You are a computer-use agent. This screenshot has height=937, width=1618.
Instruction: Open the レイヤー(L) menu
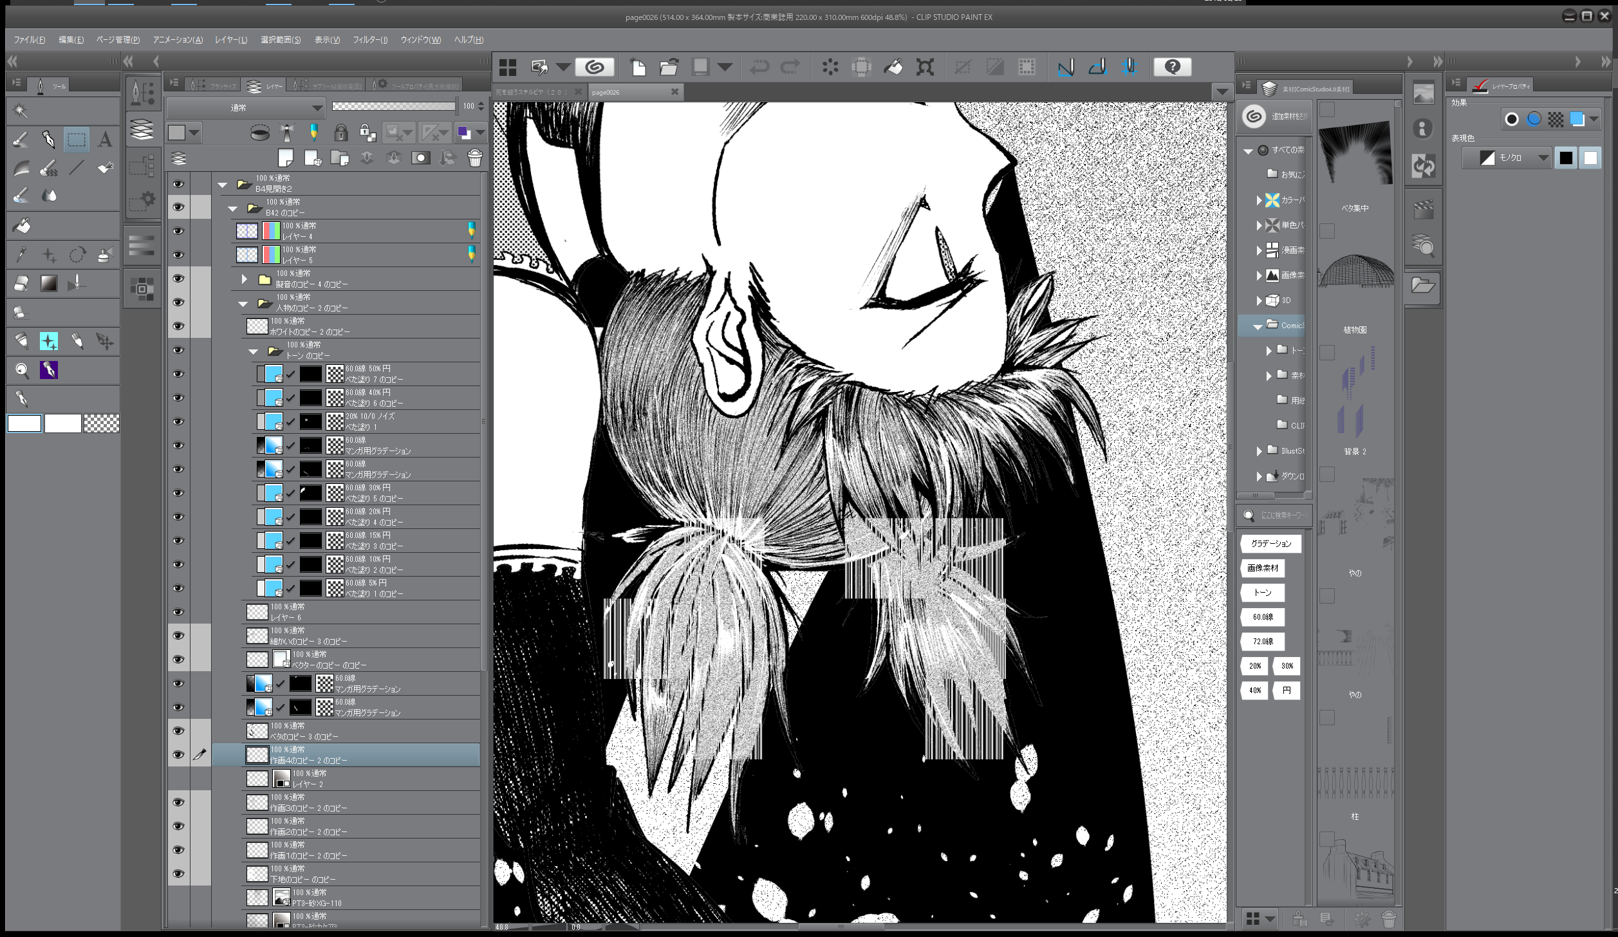pyautogui.click(x=231, y=40)
